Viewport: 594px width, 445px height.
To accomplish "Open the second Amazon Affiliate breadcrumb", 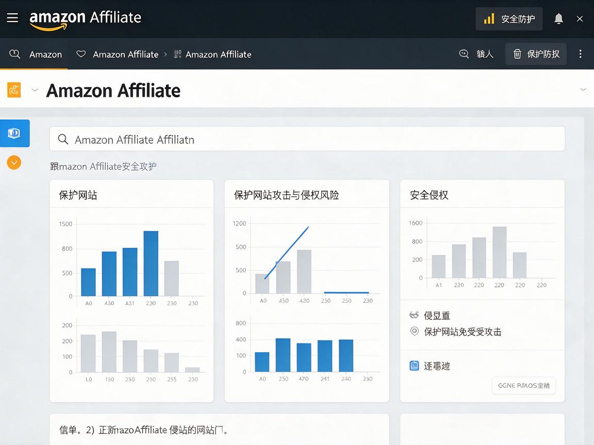I will [218, 55].
